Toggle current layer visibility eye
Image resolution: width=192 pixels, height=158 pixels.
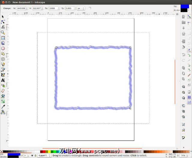click(x=32, y=156)
